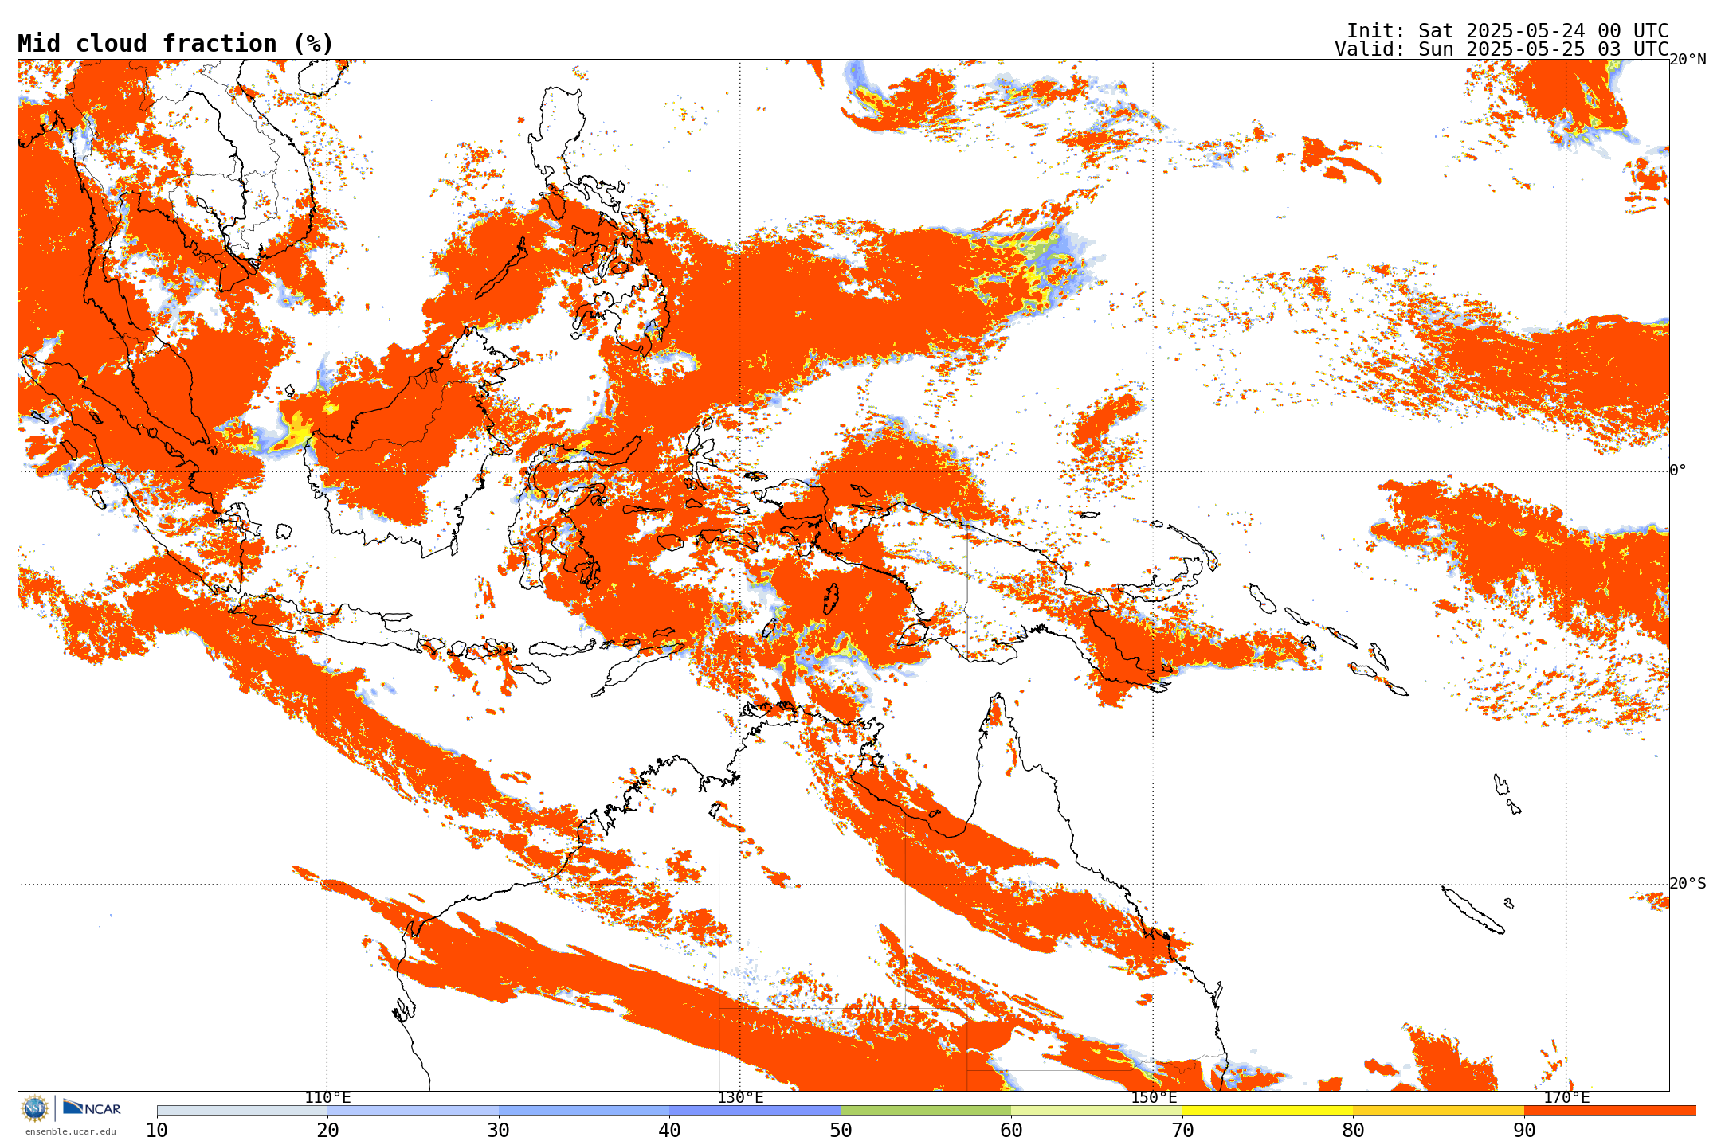This screenshot has height=1141, width=1721.
Task: Click the 20-30 light blue colorbar segment
Action: (x=413, y=1110)
